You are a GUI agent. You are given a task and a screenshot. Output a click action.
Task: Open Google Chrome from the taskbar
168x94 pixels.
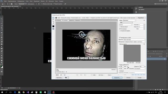point(23,92)
